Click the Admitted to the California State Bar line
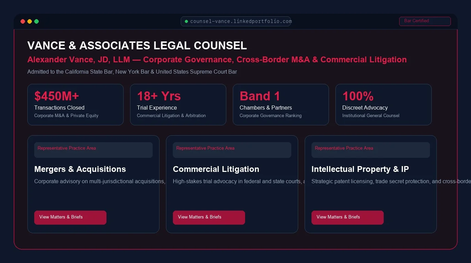The height and width of the screenshot is (263, 471). click(132, 72)
